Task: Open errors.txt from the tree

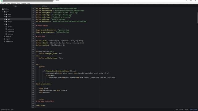Action: point(8,36)
